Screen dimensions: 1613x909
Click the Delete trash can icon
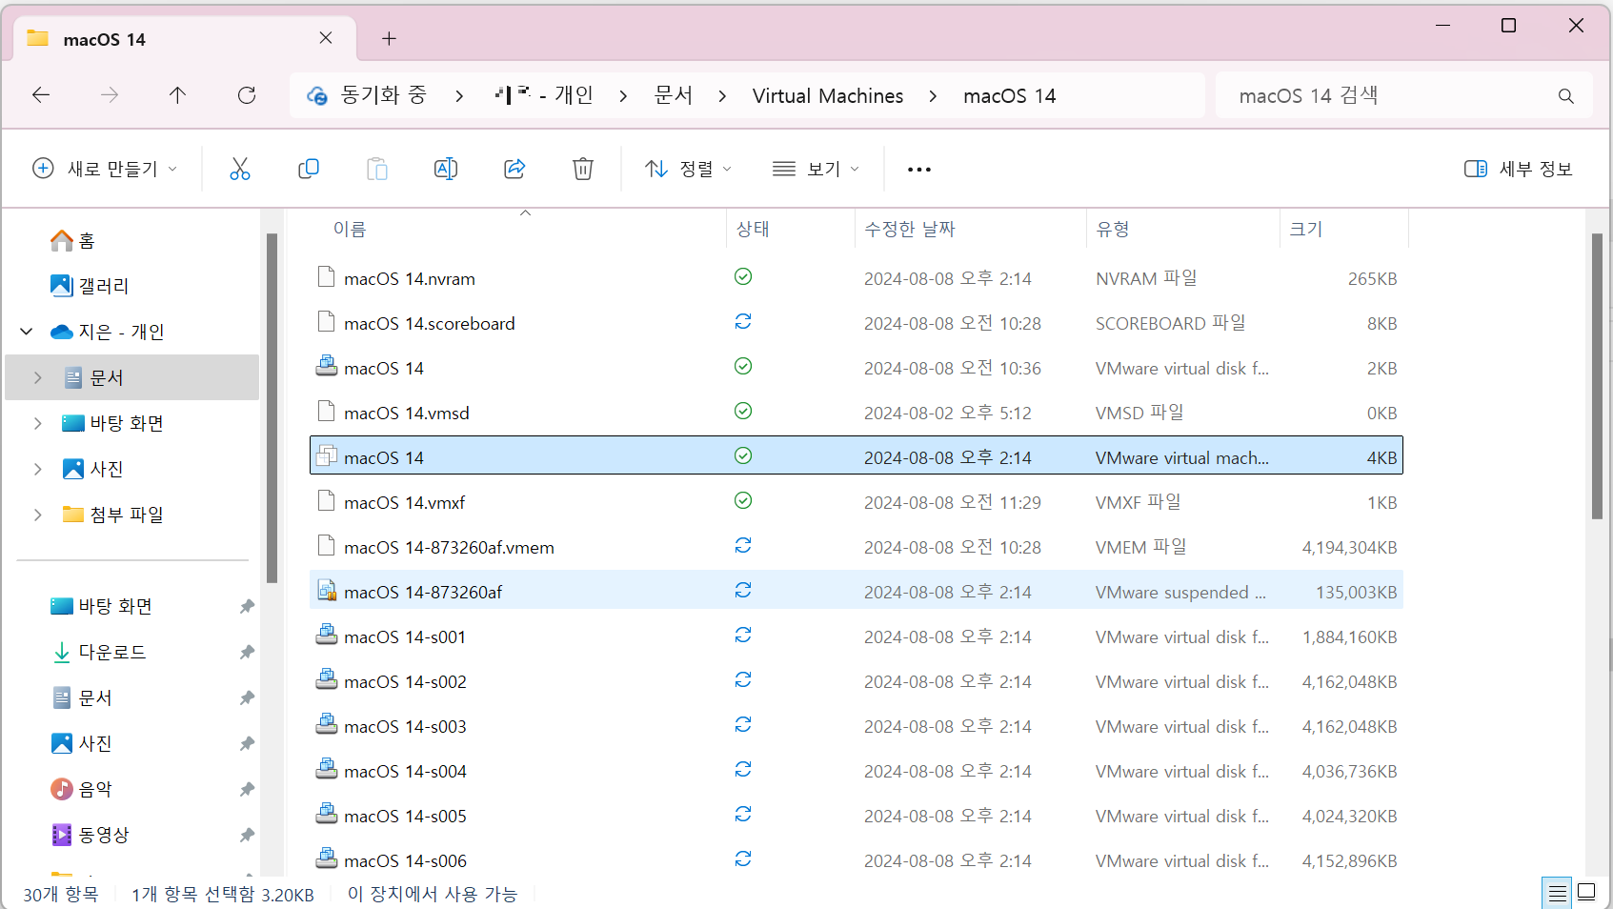click(583, 169)
